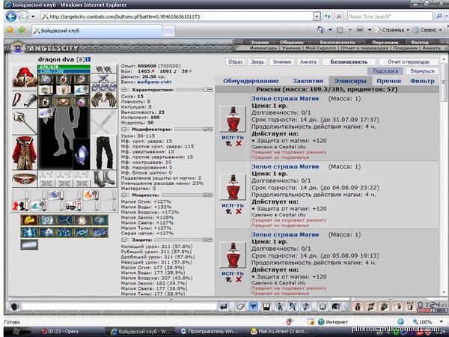Click the walking person icon in bottom bar
Viewport: 449px width, 337px height.
(279, 306)
